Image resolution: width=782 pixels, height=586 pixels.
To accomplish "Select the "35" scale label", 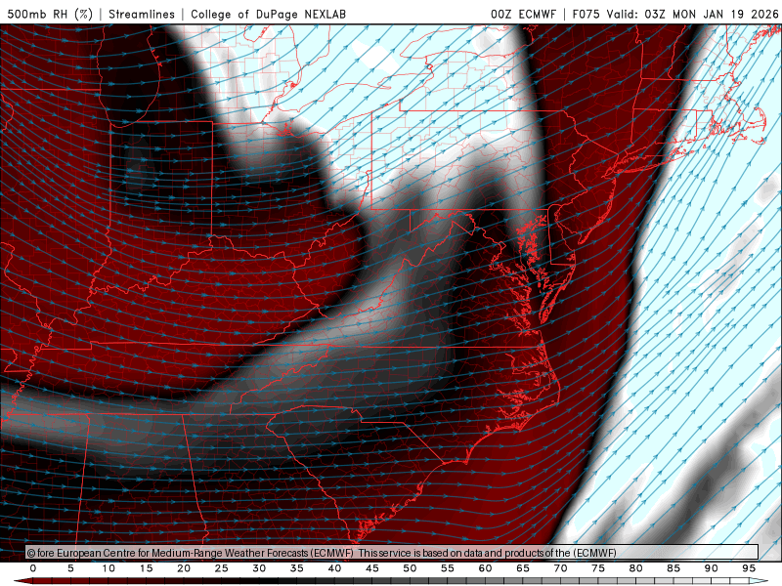I will [x=297, y=568].
